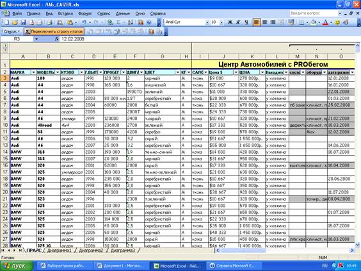This screenshot has width=361, height=271.
Task: Sort ascending with A-Z icon
Action: [x=131, y=22]
